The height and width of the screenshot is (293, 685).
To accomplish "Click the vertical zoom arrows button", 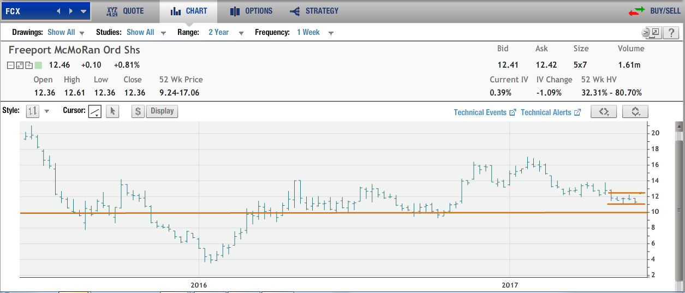I will tap(635, 111).
